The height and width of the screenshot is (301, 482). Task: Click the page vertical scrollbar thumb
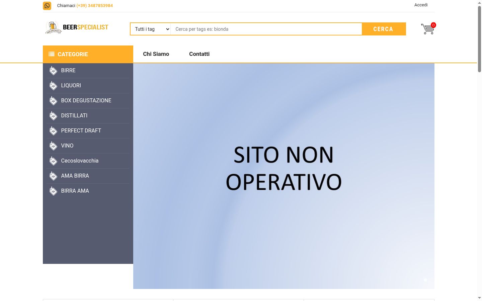coord(479,39)
